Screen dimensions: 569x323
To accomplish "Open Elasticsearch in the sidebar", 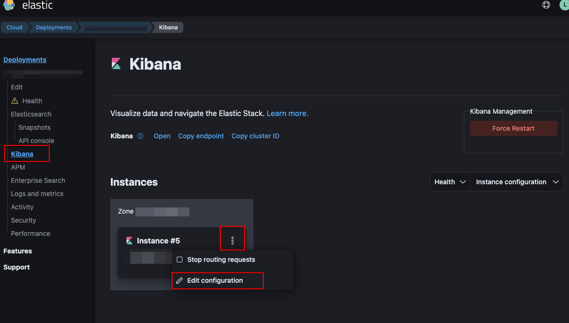I will pos(31,114).
